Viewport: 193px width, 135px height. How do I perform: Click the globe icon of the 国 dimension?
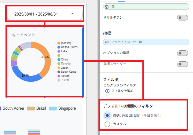tap(107, 7)
